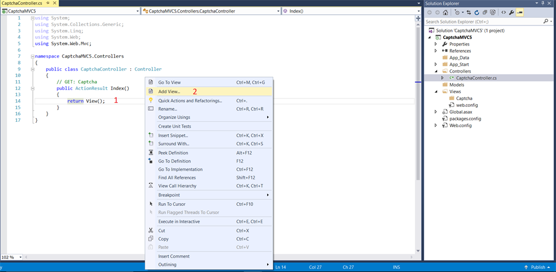This screenshot has width=556, height=272.
Task: Refresh the Solution Explorer
Action: (477, 12)
